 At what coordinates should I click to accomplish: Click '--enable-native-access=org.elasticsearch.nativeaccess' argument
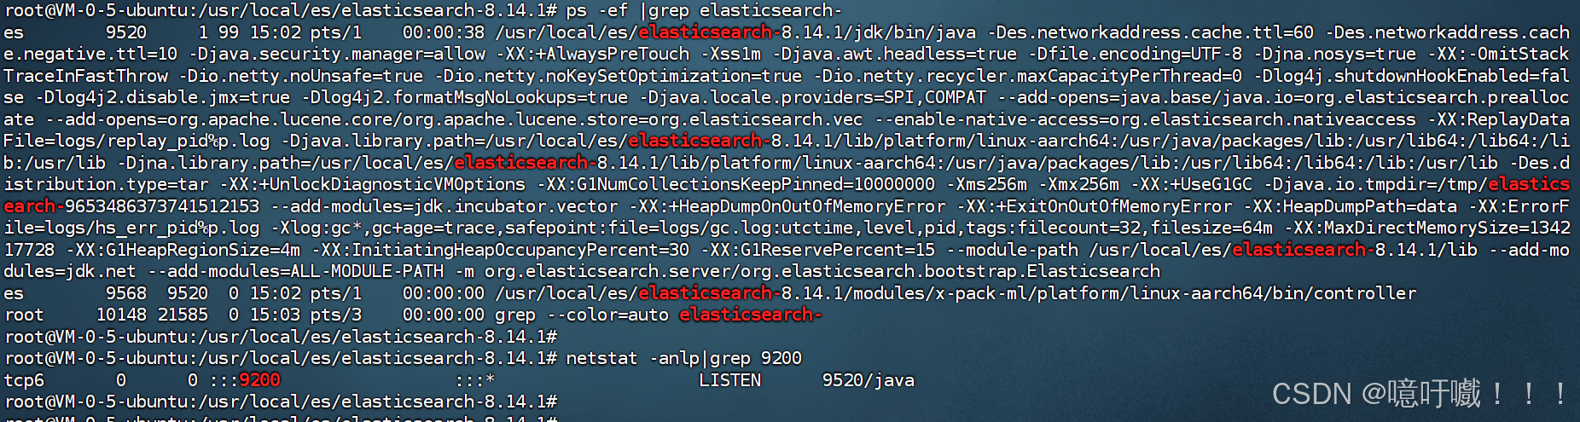point(1145,119)
